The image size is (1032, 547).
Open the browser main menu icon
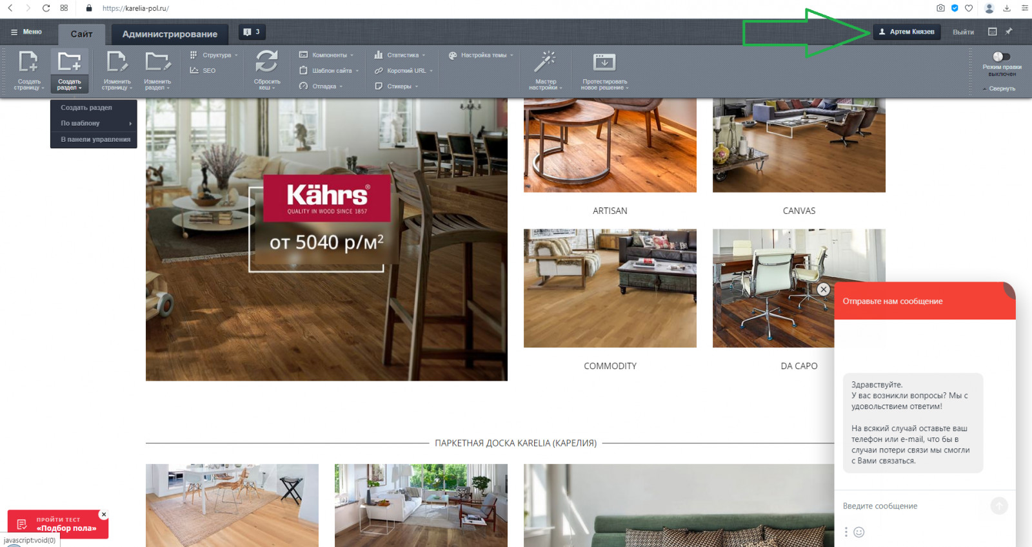pos(1025,8)
